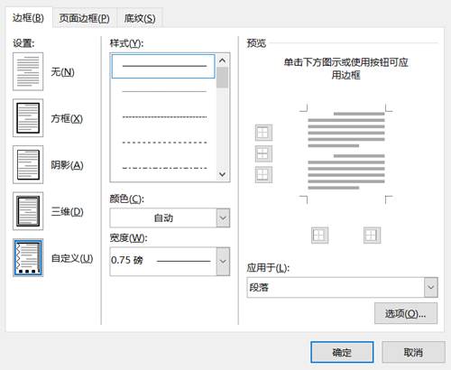Choose the 自定义(U) custom border icon
451x370 pixels.
tap(28, 258)
